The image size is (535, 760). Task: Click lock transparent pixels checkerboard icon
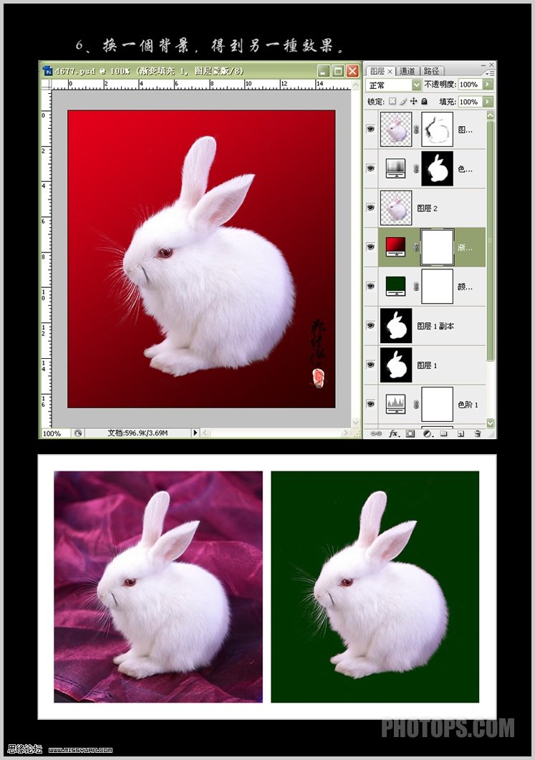pyautogui.click(x=392, y=101)
